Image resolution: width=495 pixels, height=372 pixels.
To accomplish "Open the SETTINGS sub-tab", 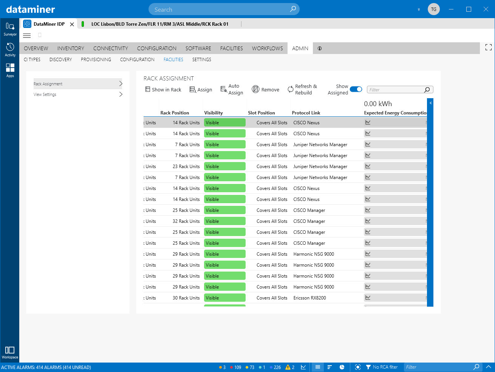I will (202, 60).
